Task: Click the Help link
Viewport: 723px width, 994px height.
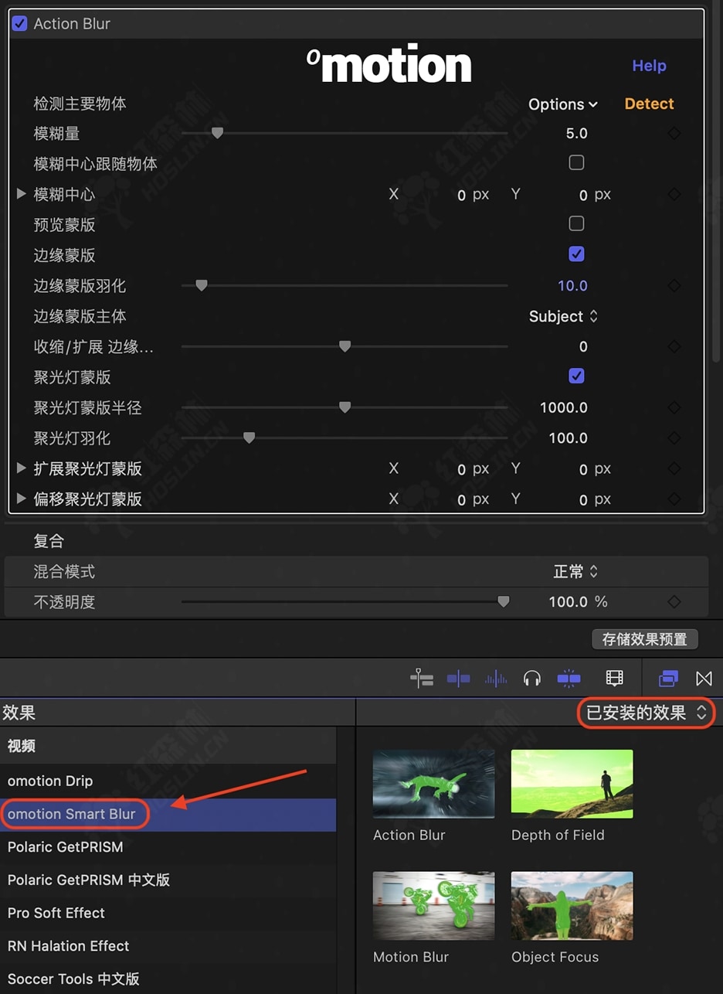Action: 649,66
